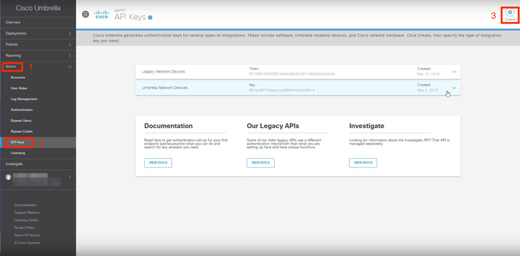Open the Learning Center link

click(x=26, y=220)
